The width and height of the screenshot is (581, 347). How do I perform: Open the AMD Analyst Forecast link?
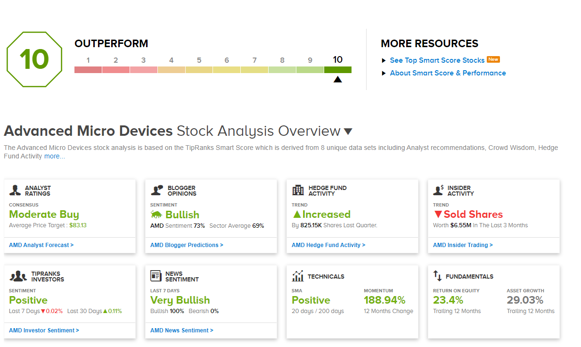pos(41,245)
